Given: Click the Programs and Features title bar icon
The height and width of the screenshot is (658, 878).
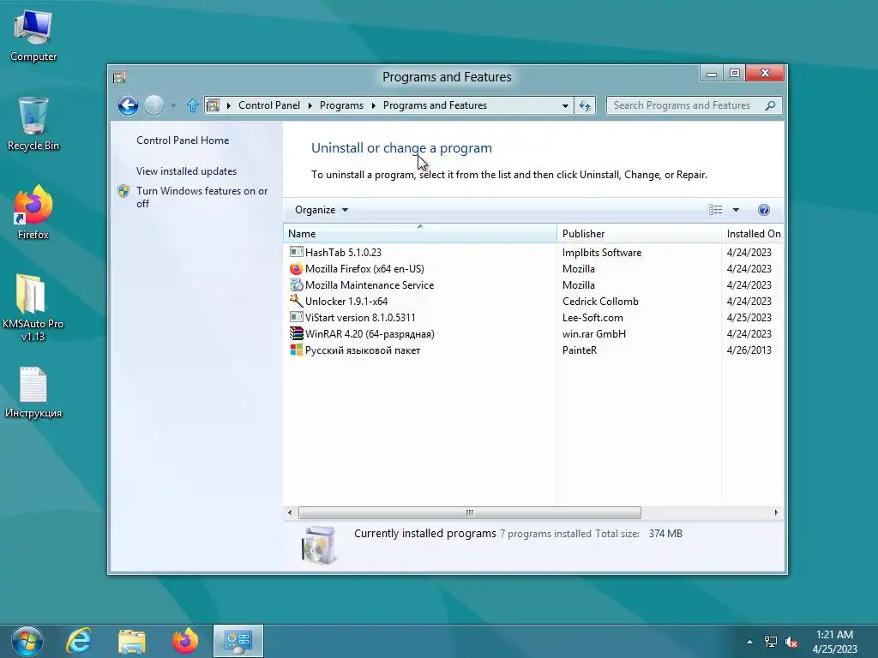Looking at the screenshot, I should (x=119, y=76).
